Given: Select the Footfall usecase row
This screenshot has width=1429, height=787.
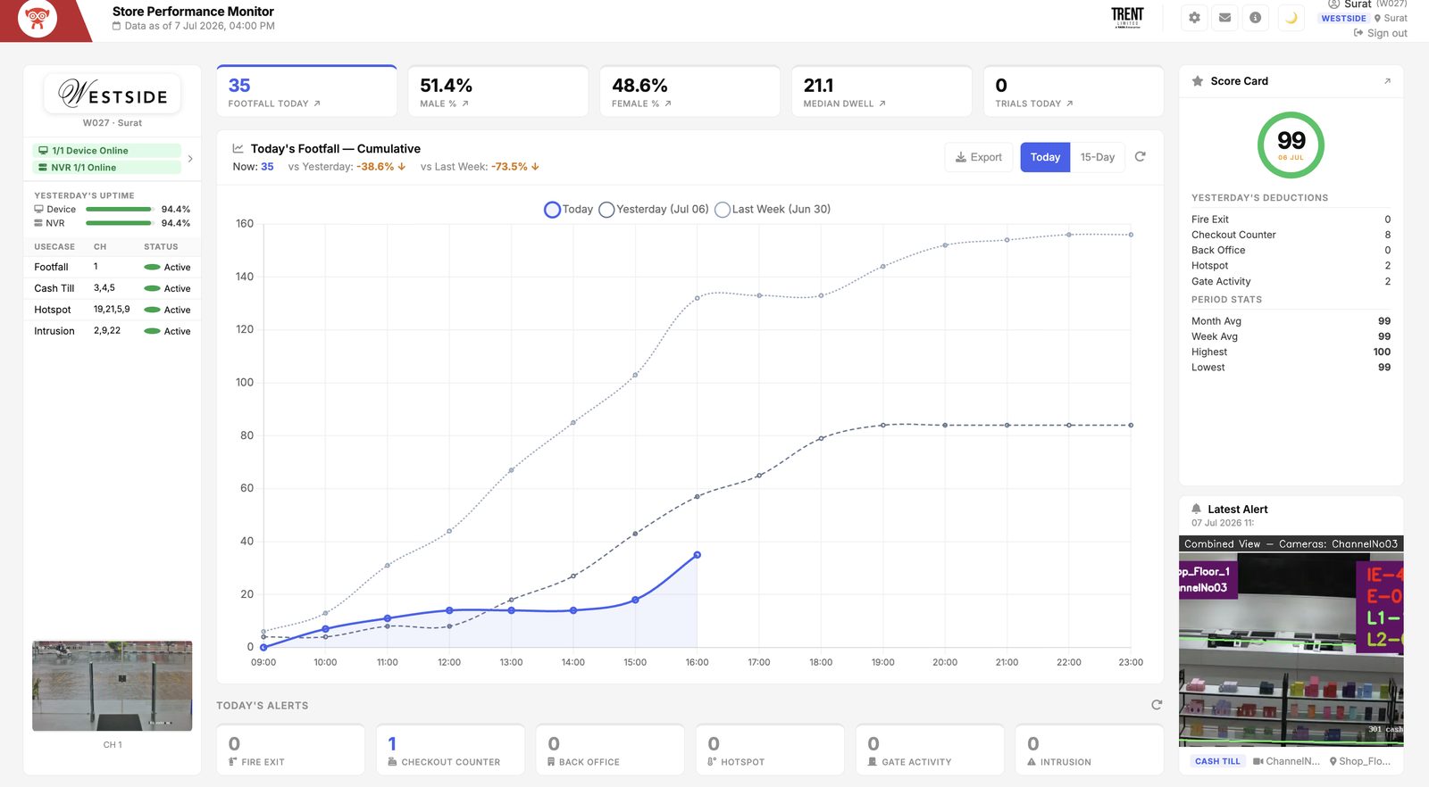Looking at the screenshot, I should pos(113,267).
